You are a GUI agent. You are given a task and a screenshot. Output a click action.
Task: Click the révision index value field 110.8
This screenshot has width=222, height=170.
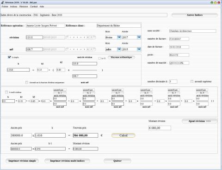click(34, 37)
